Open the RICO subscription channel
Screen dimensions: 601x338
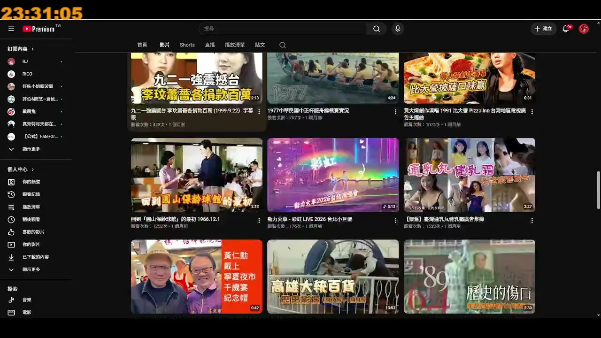(36, 74)
